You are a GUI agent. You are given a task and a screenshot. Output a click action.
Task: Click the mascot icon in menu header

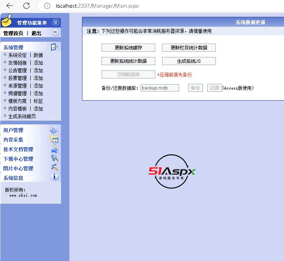coord(7,21)
